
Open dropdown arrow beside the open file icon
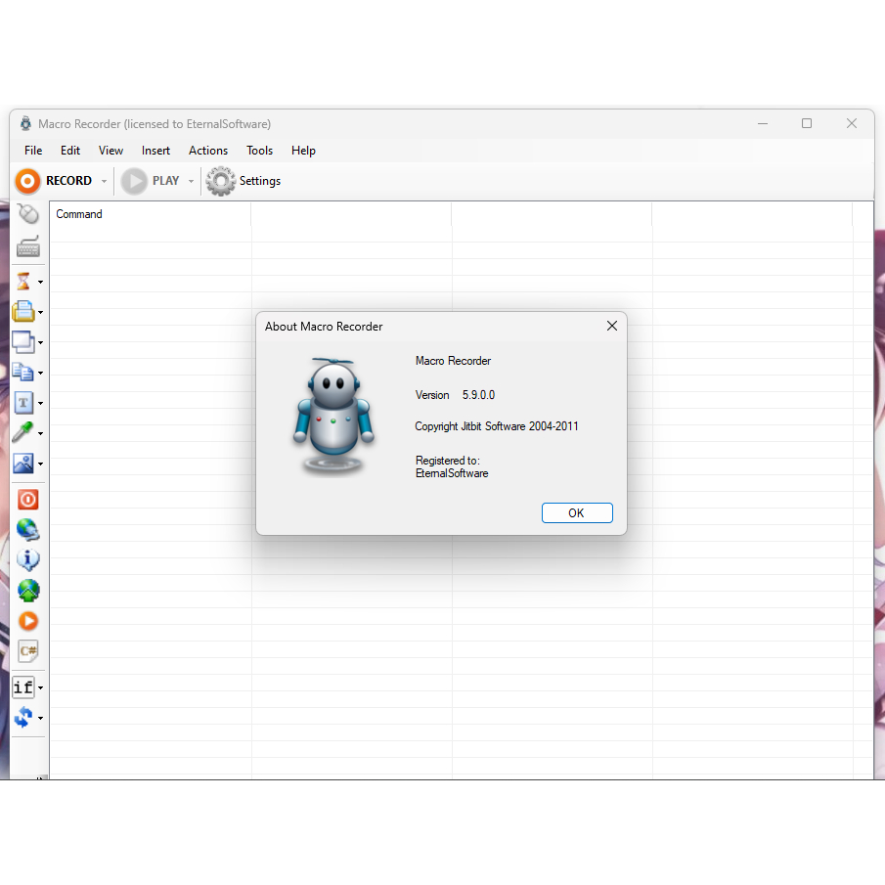(41, 312)
